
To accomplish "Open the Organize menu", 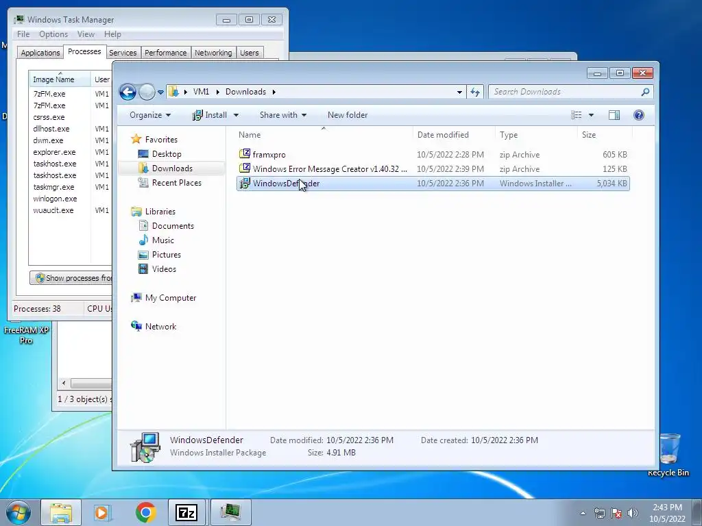I will (150, 115).
